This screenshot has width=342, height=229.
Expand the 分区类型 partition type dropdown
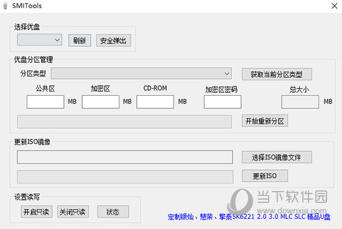[x=141, y=73]
